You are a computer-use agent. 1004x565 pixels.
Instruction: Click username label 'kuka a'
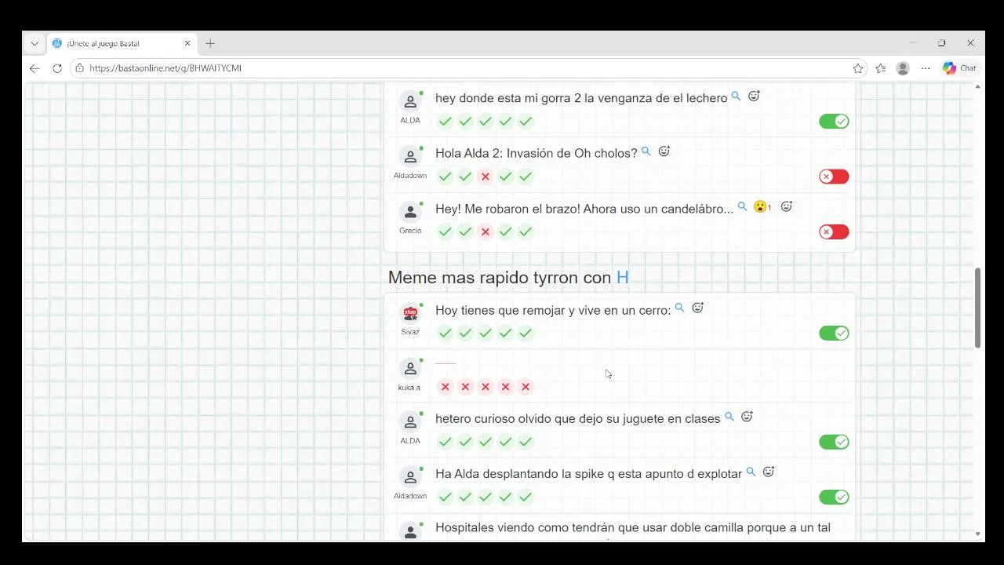click(409, 387)
